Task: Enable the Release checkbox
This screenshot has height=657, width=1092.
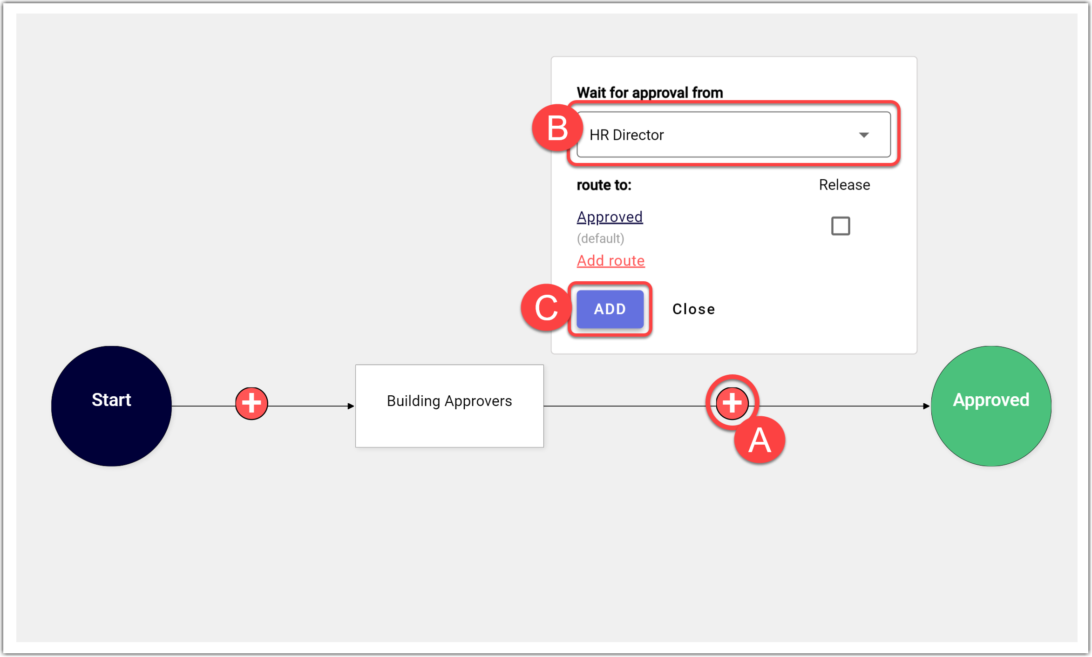Action: coord(841,226)
